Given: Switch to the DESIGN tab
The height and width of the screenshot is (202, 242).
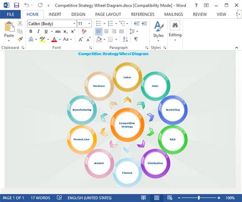Looking at the screenshot, I should pos(78,14).
